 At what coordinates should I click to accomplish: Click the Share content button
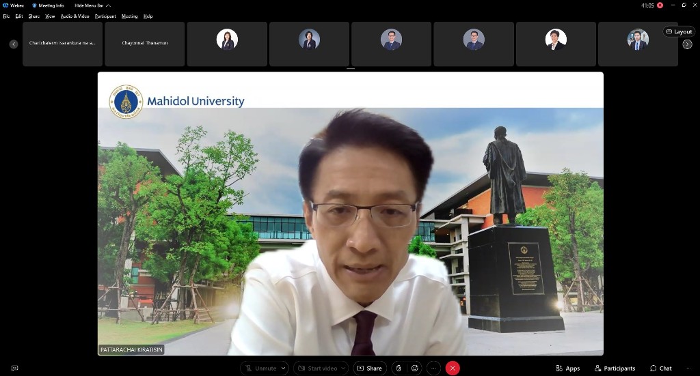click(369, 368)
